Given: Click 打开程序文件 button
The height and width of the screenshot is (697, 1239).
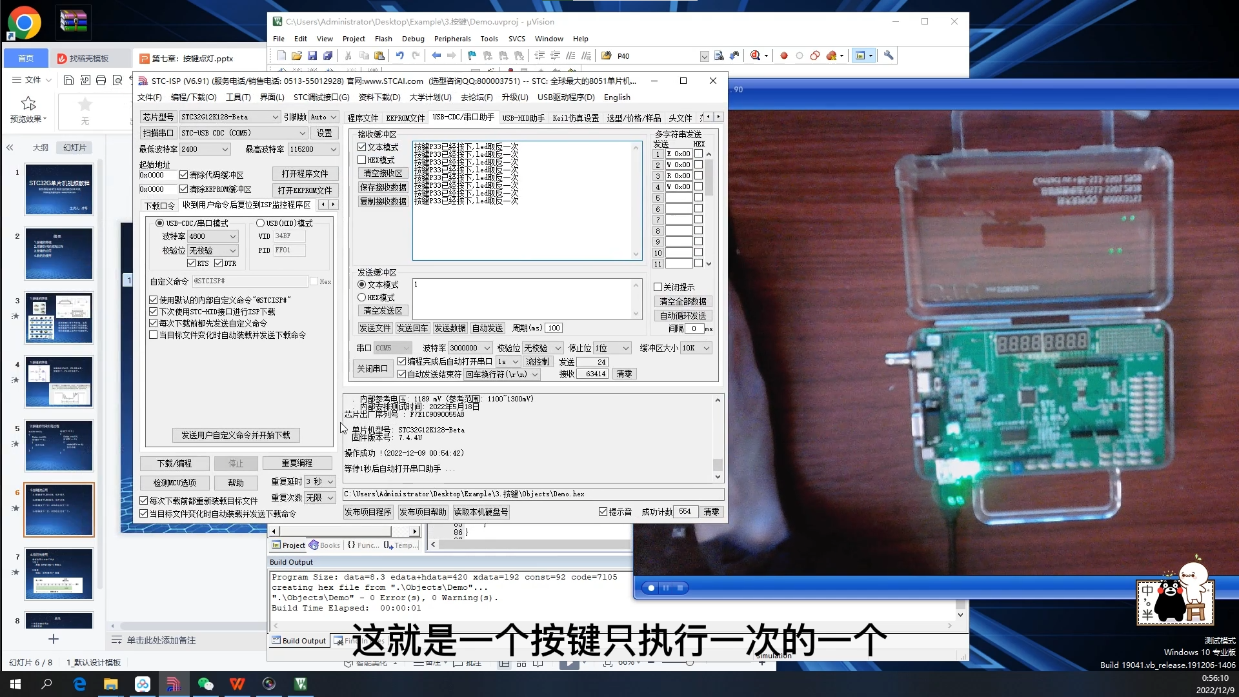Looking at the screenshot, I should tap(305, 174).
